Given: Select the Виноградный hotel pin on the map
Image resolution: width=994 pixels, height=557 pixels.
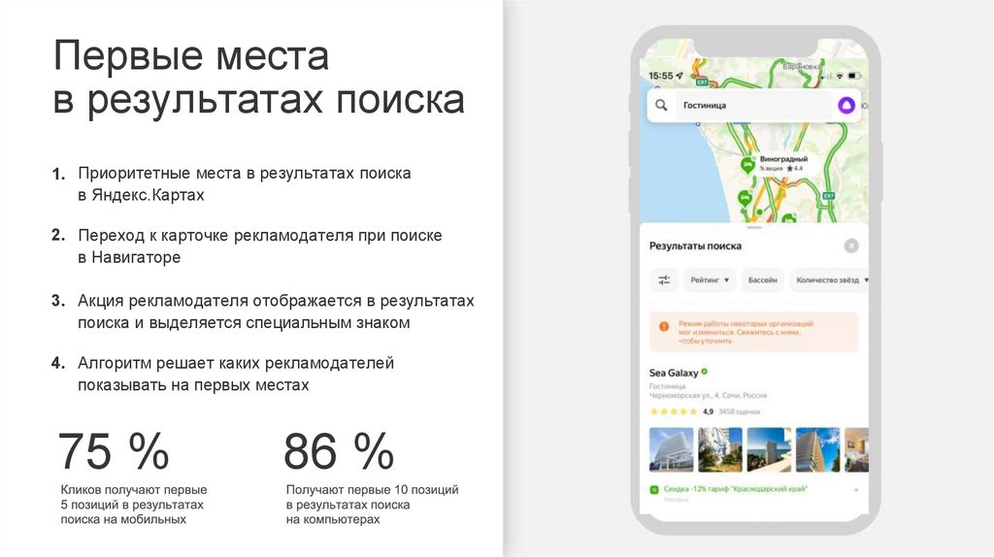Looking at the screenshot, I should tap(747, 165).
